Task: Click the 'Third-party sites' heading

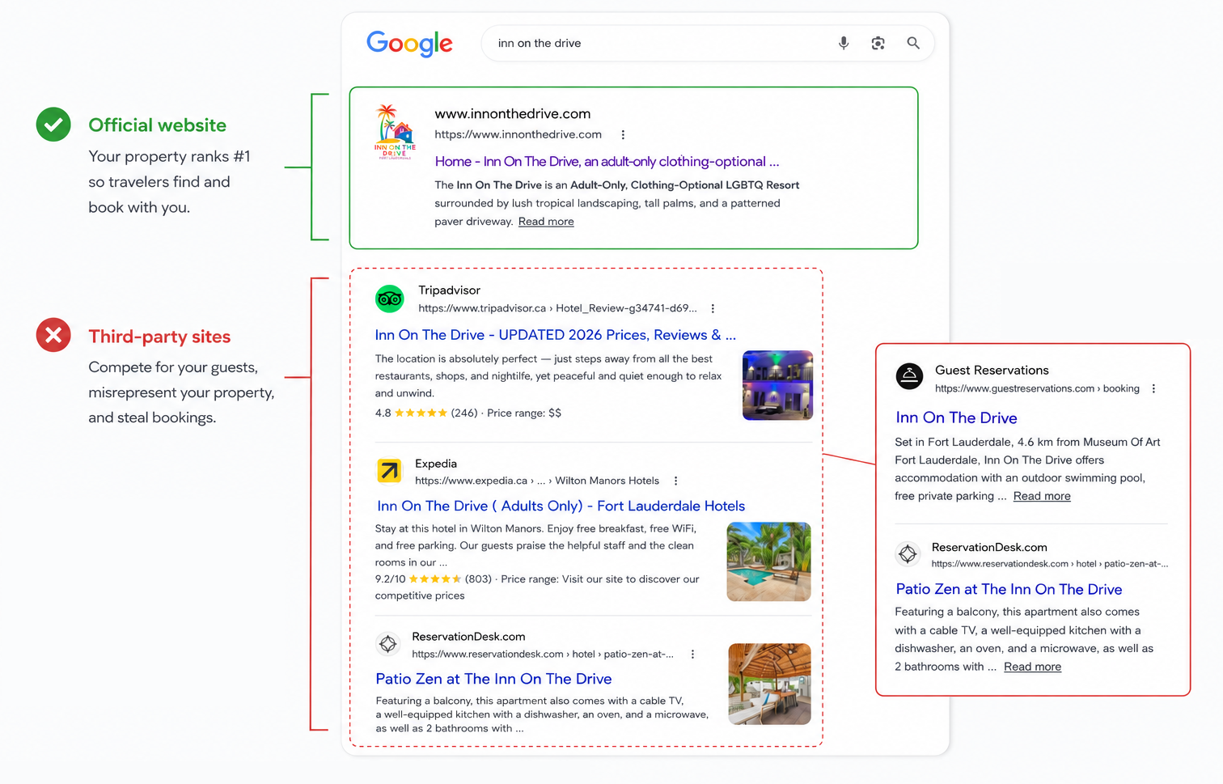Action: (159, 337)
